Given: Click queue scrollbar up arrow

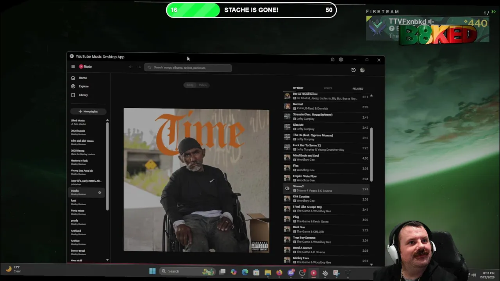Looking at the screenshot, I should coord(371,96).
